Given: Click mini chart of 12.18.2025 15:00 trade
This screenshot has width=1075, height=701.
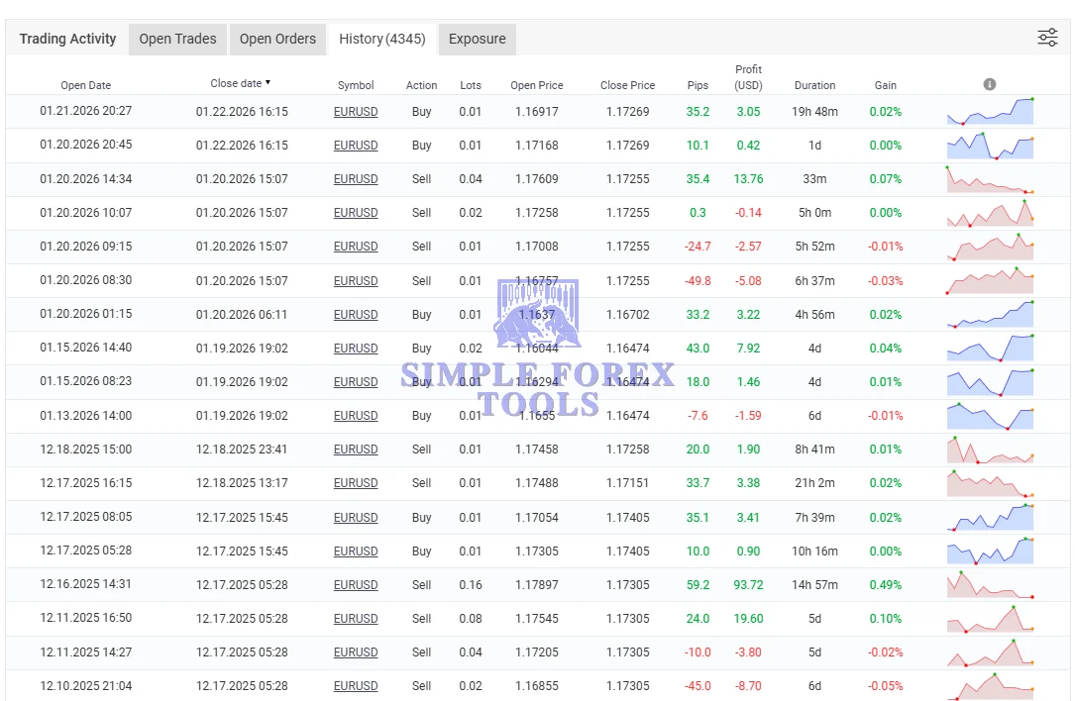Looking at the screenshot, I should [990, 450].
